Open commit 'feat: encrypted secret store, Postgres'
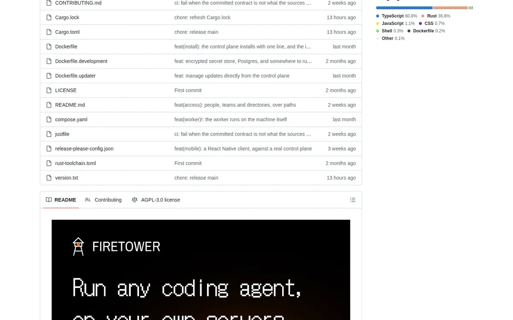Screen dimensions: 513x320 (x=243, y=61)
